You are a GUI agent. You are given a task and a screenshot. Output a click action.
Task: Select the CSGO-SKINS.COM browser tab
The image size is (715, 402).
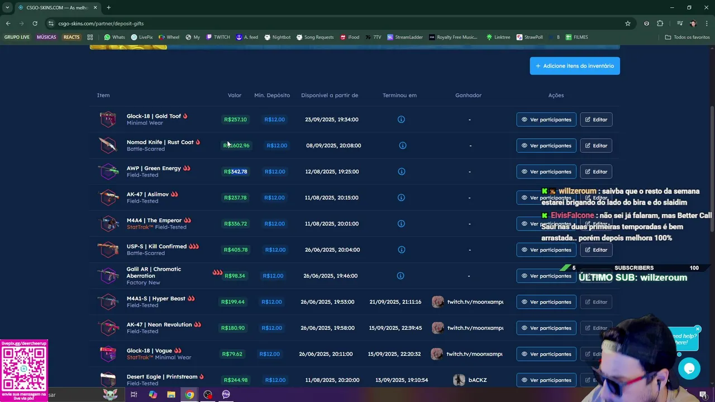pyautogui.click(x=56, y=7)
